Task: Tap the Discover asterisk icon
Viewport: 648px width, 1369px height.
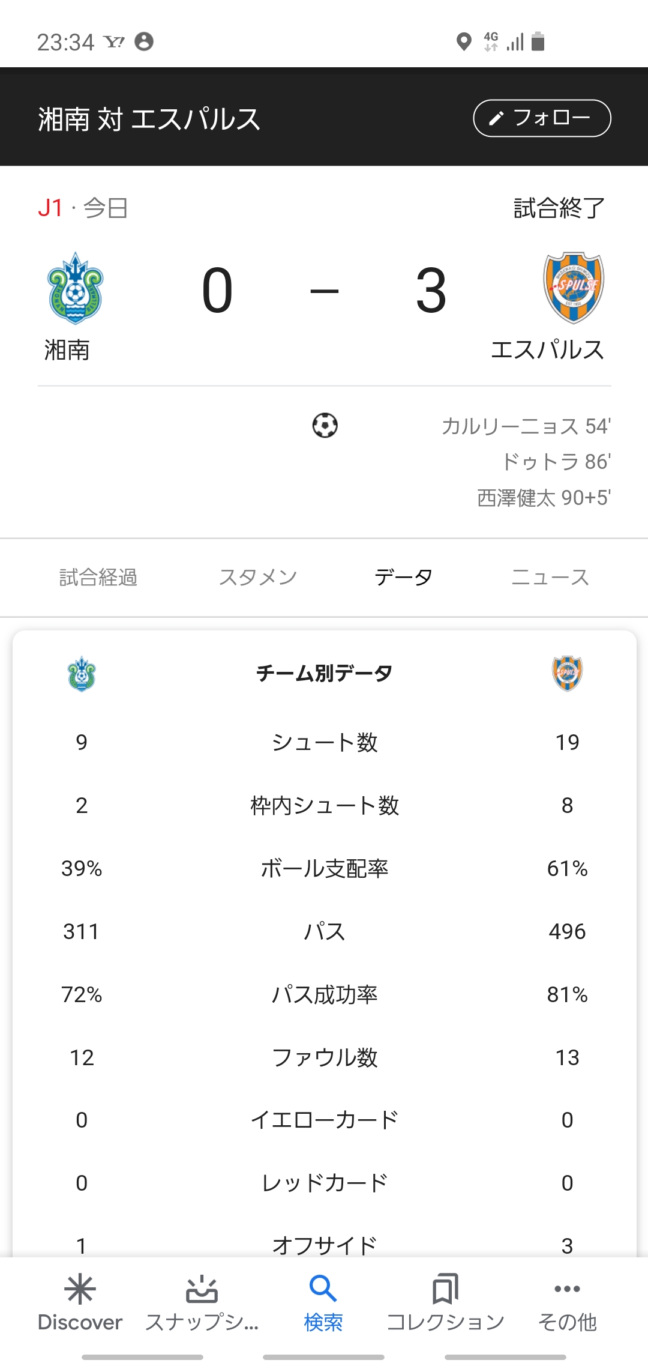Action: (80, 1289)
